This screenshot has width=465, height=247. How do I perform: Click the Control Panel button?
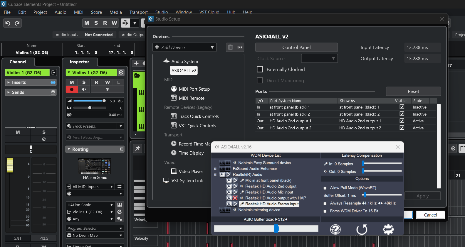(296, 47)
